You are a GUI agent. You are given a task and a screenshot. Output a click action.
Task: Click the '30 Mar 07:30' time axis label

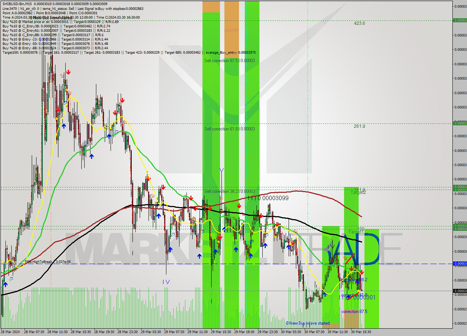click(x=314, y=332)
